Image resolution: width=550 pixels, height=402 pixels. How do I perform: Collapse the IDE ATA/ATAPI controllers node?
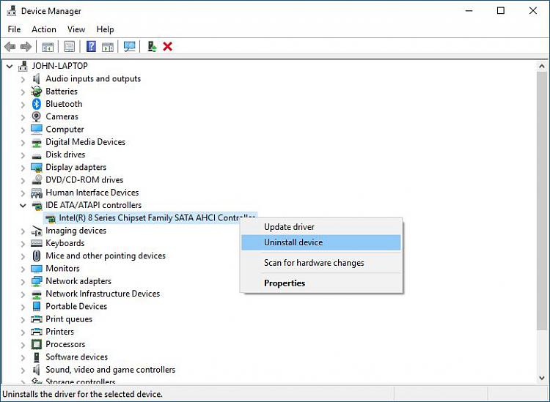pos(23,206)
